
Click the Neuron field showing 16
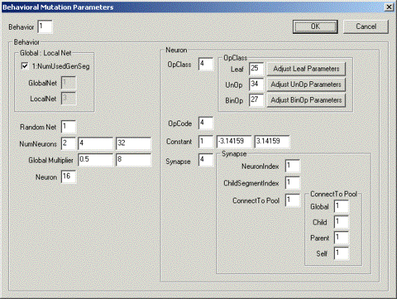68,177
